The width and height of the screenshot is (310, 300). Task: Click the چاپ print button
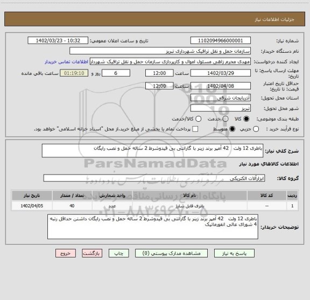pyautogui.click(x=119, y=253)
